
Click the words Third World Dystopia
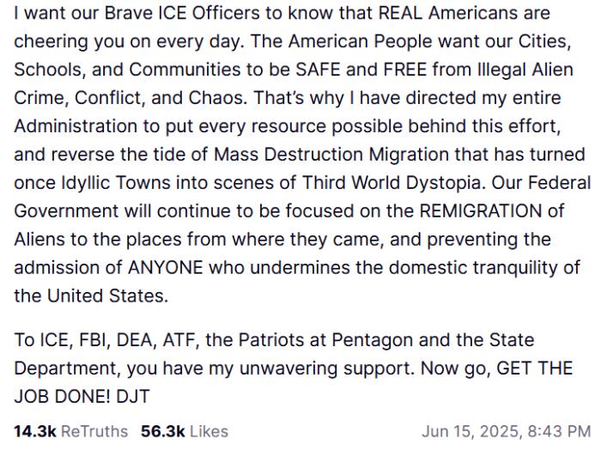pos(392,183)
